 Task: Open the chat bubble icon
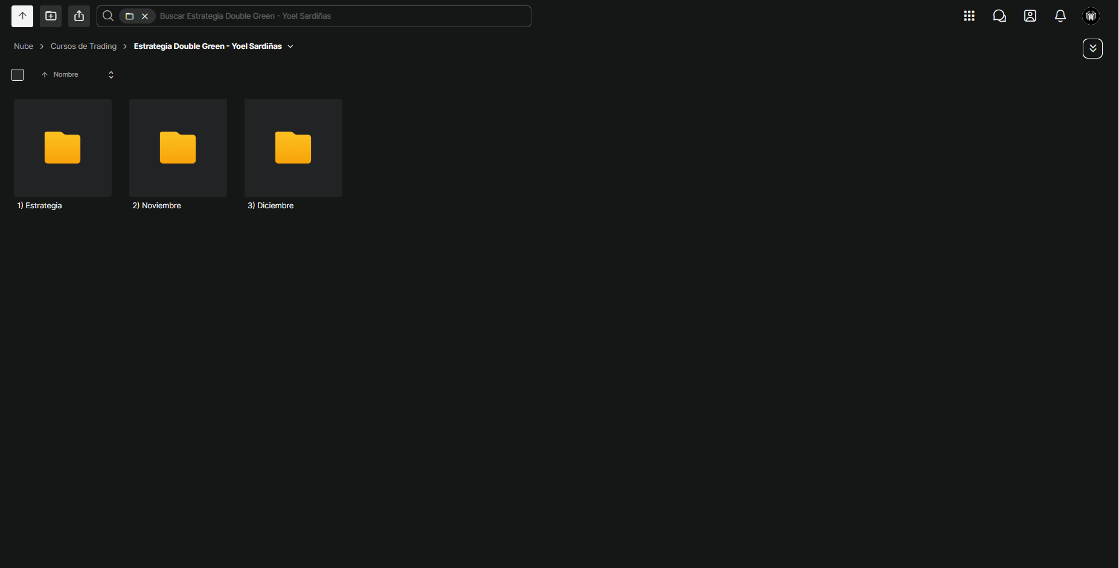point(999,16)
